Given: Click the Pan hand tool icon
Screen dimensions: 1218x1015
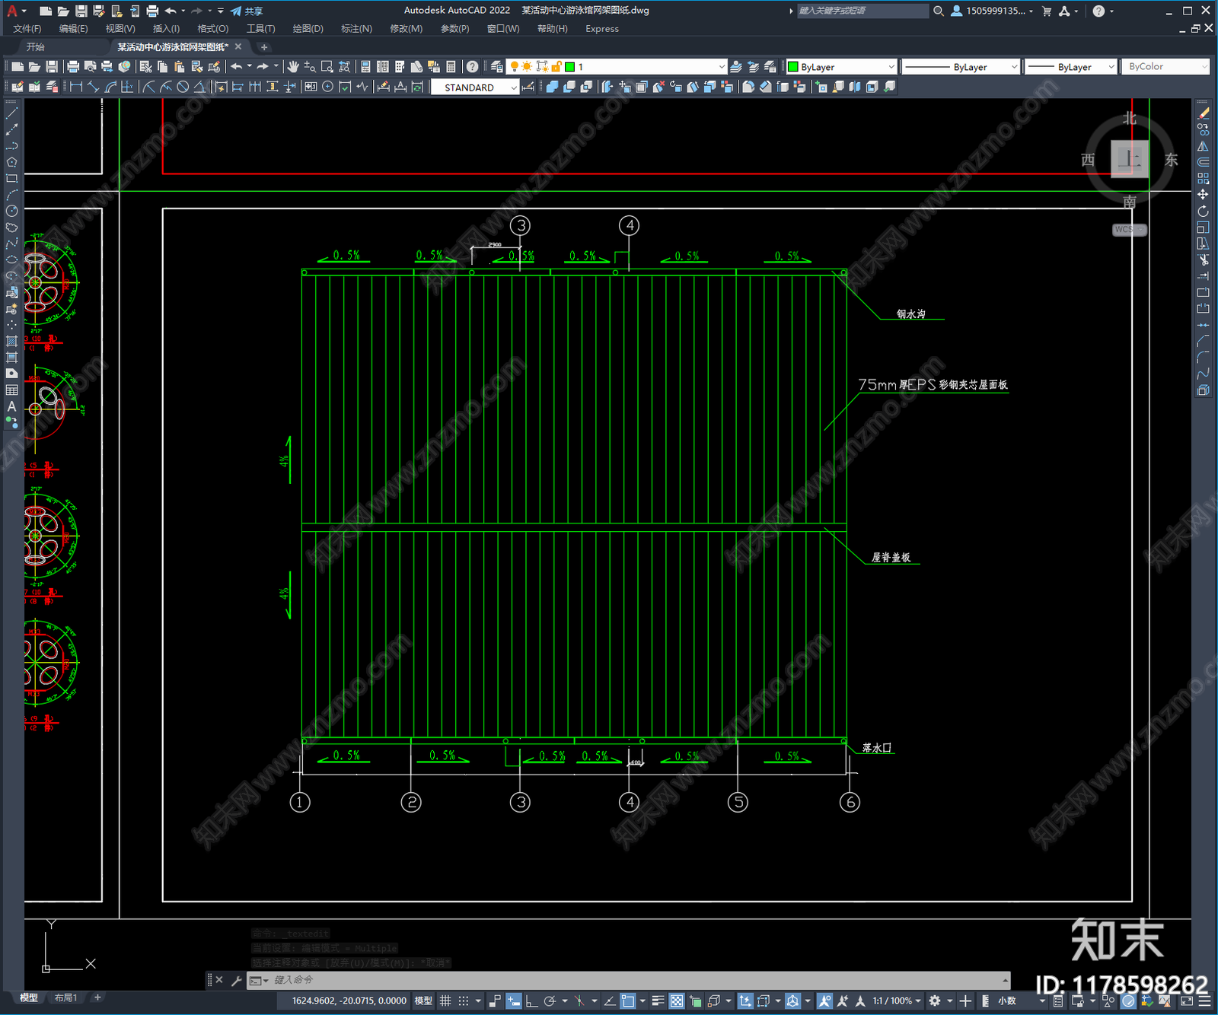Looking at the screenshot, I should click(x=293, y=67).
